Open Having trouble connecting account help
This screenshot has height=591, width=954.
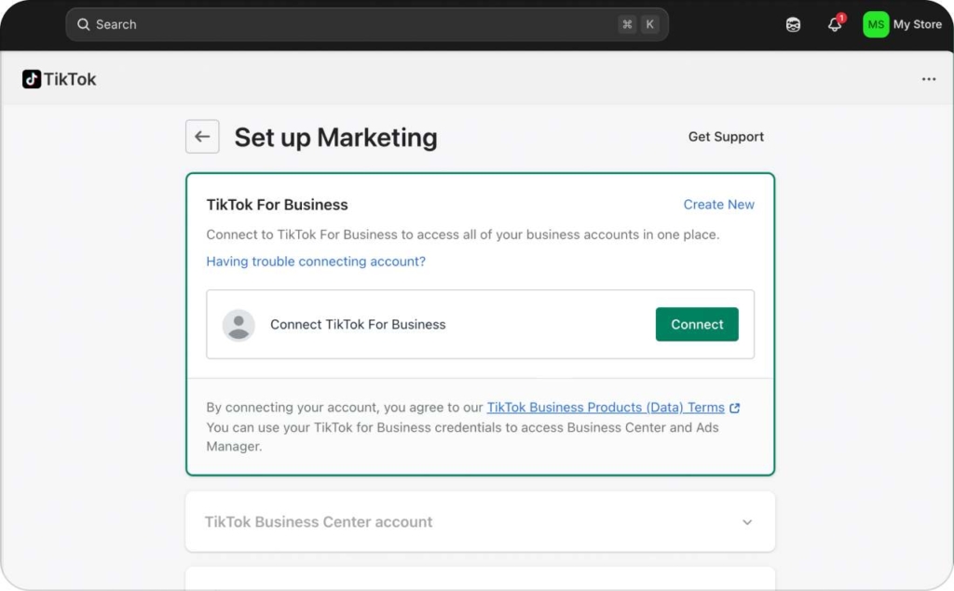pyautogui.click(x=316, y=262)
